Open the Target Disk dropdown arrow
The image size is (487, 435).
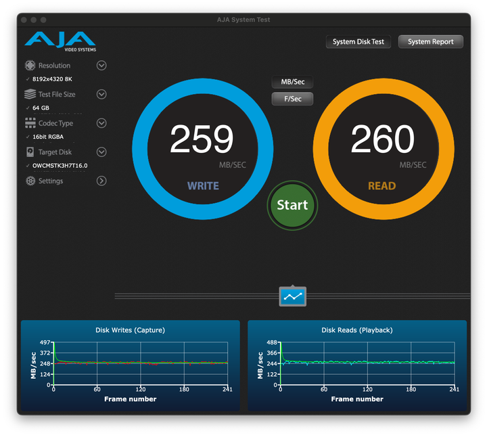101,152
